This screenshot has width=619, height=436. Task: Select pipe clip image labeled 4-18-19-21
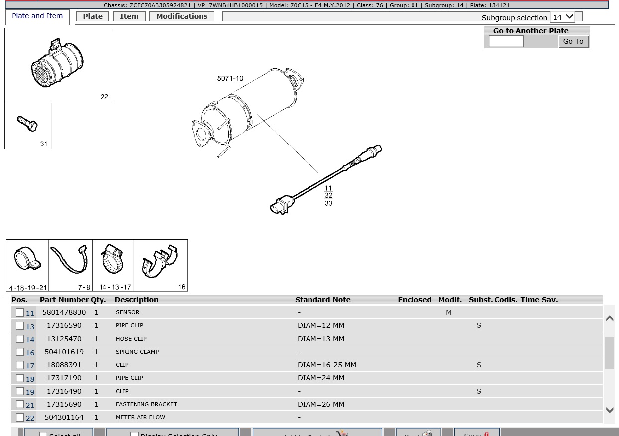point(27,266)
